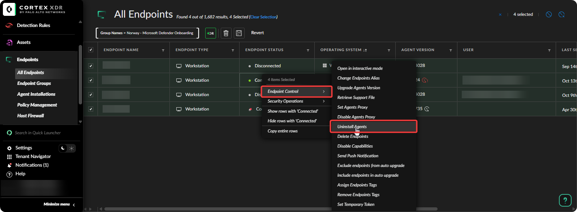Select Uninstall Agents from the context menu

pyautogui.click(x=352, y=127)
